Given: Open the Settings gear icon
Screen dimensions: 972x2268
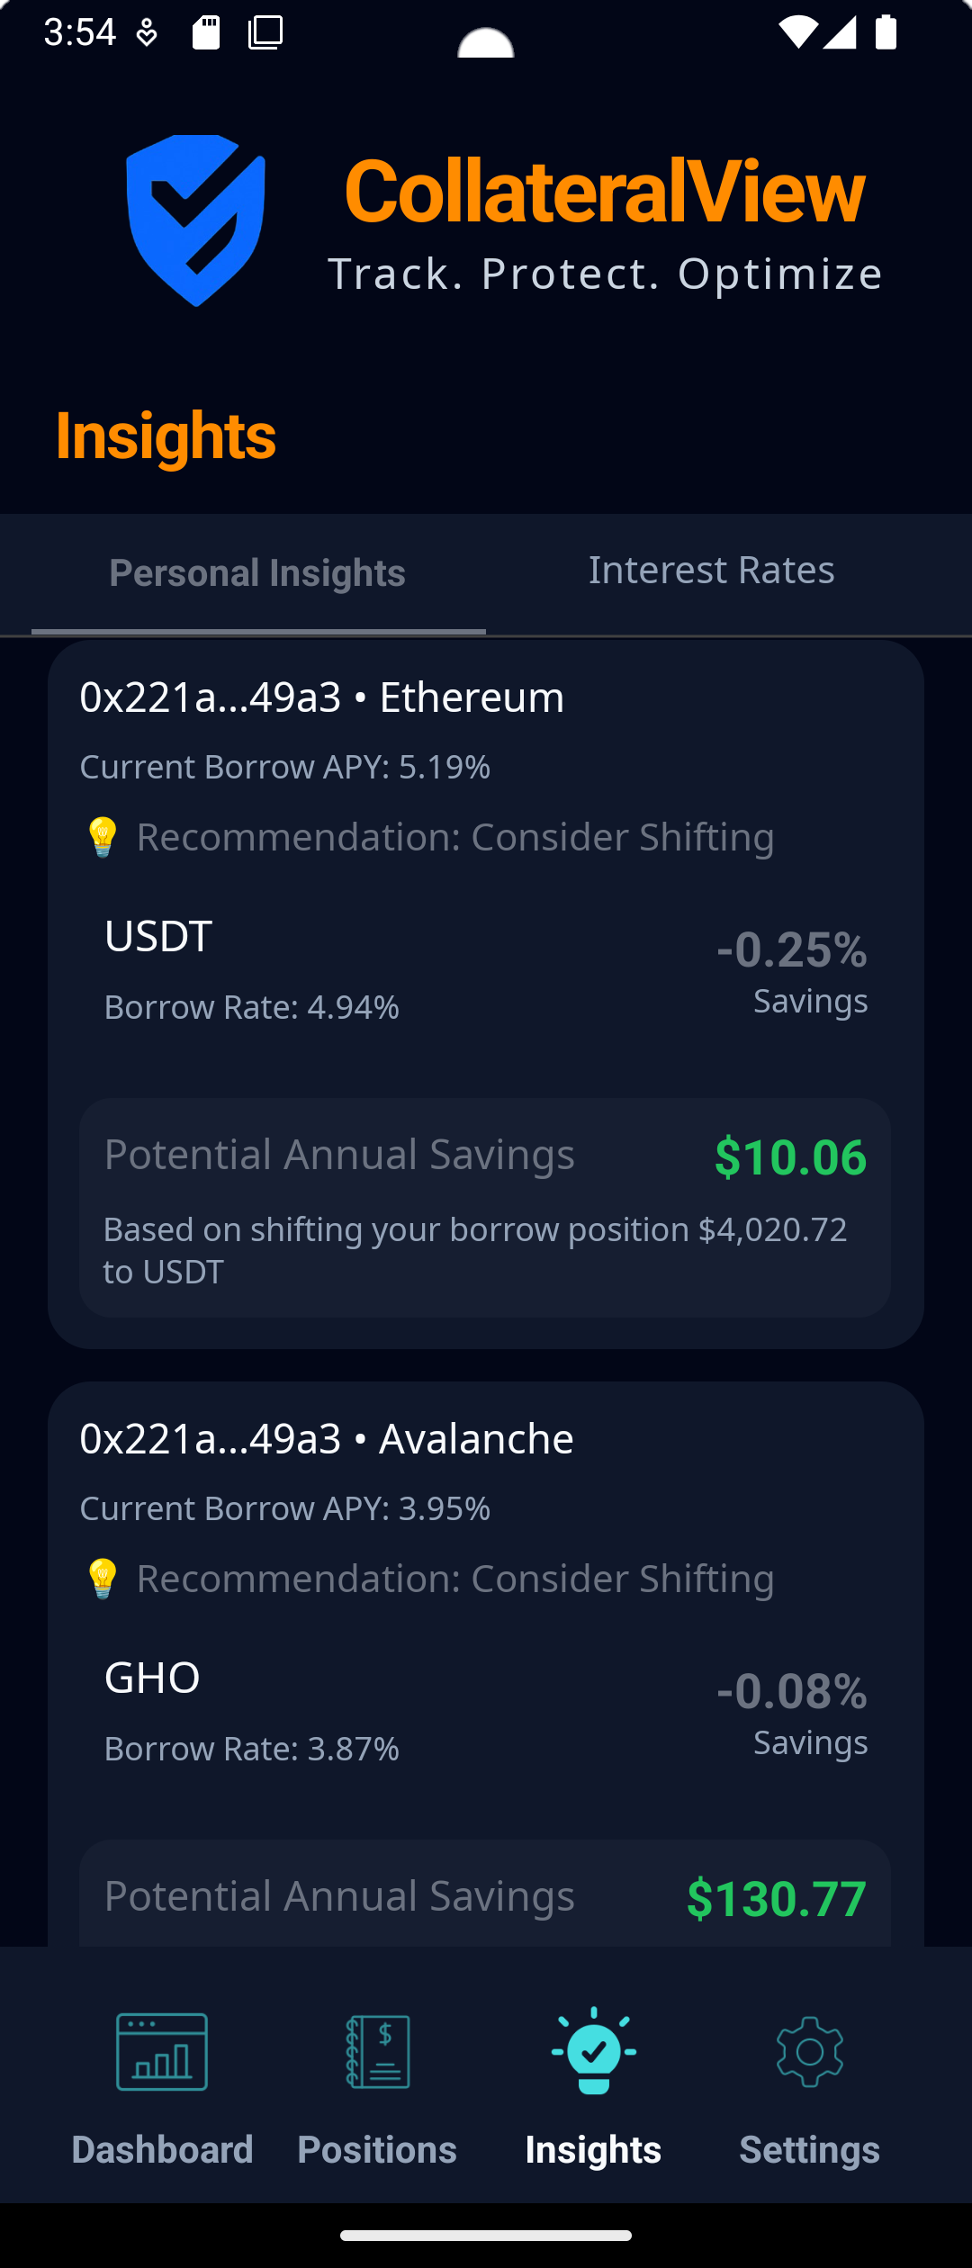Looking at the screenshot, I should [810, 2051].
